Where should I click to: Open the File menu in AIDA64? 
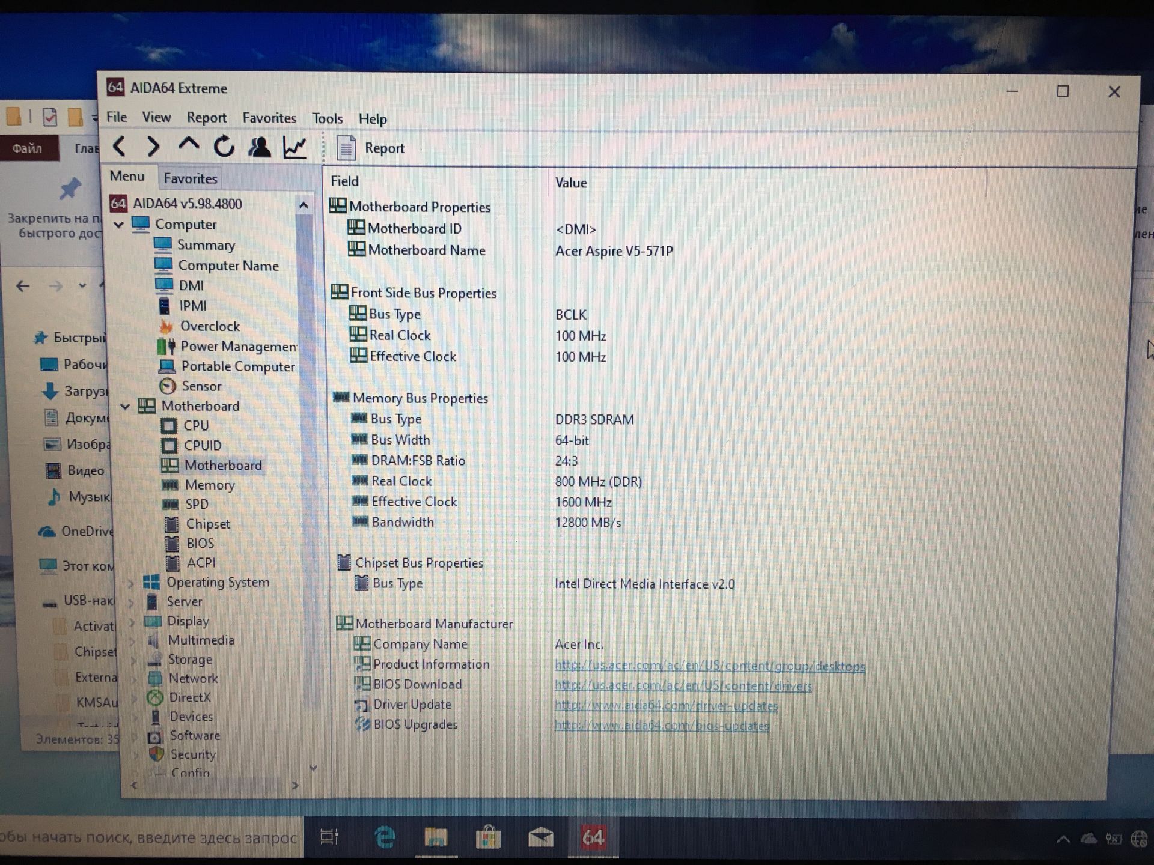click(117, 117)
